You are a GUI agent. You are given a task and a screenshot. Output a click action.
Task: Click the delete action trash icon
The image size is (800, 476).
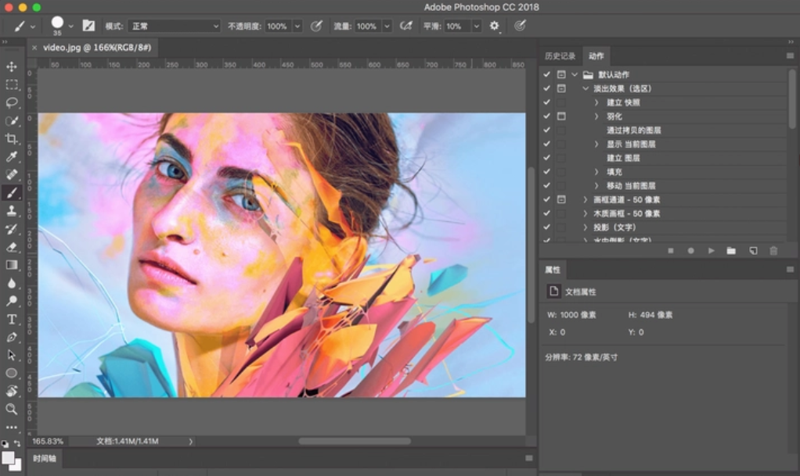773,250
